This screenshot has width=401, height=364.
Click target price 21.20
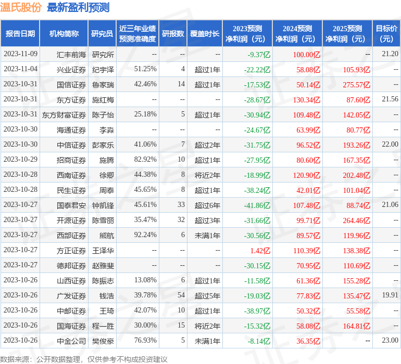(x=390, y=54)
